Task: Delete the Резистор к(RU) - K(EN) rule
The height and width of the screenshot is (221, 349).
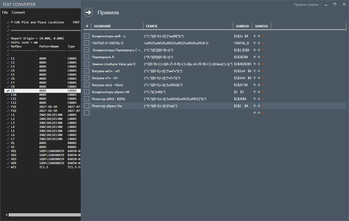Action: point(263,99)
